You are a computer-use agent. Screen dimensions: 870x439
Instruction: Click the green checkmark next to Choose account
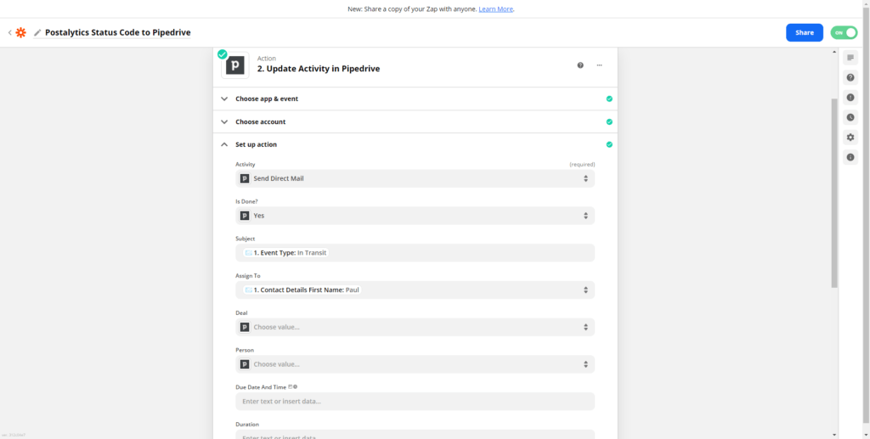[x=609, y=121]
